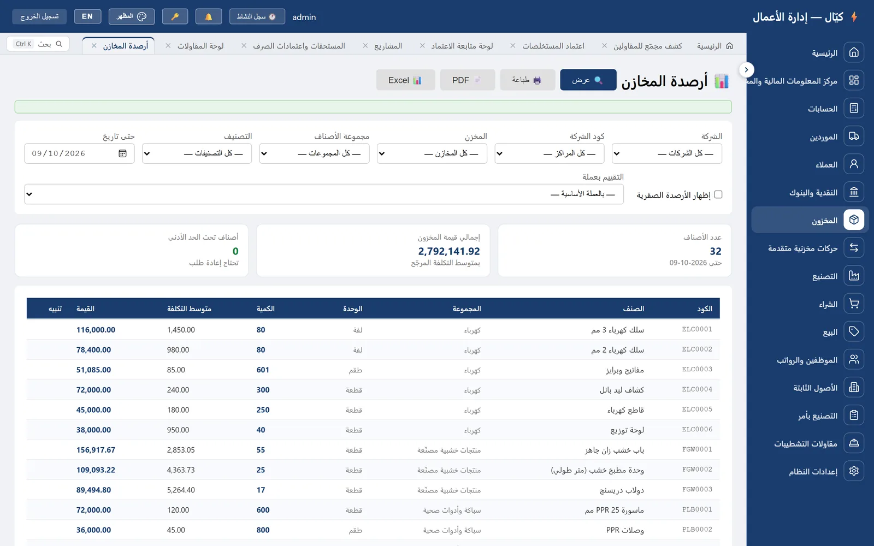Switch to كشف مجمّع للمقاولين tab
The width and height of the screenshot is (874, 546).
[647, 46]
